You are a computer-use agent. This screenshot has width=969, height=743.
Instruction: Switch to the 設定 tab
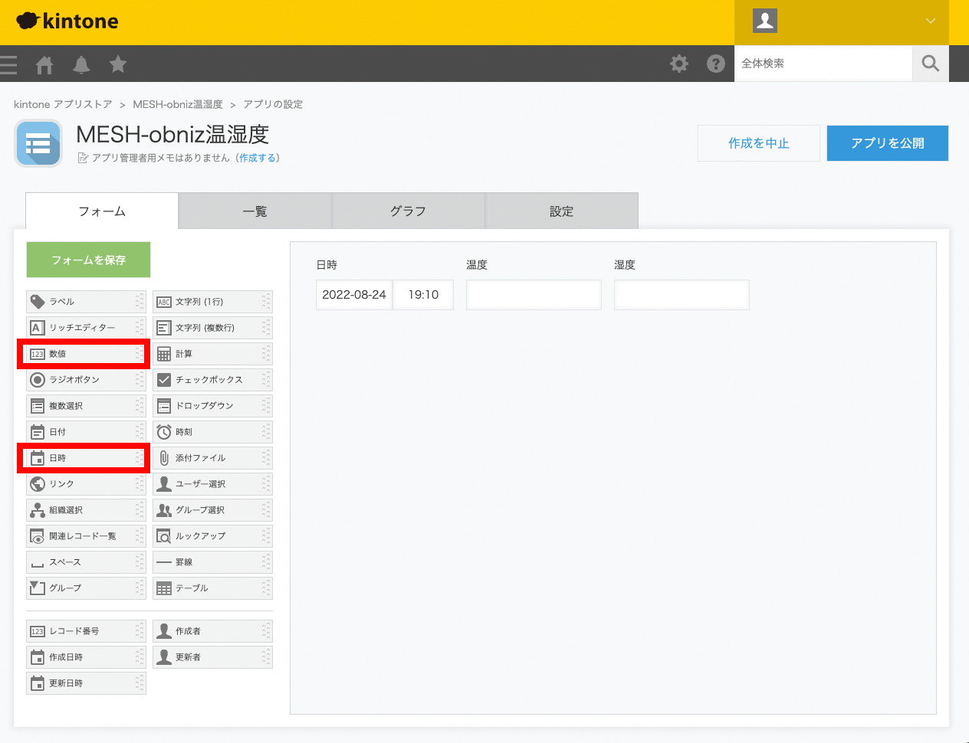(x=562, y=211)
